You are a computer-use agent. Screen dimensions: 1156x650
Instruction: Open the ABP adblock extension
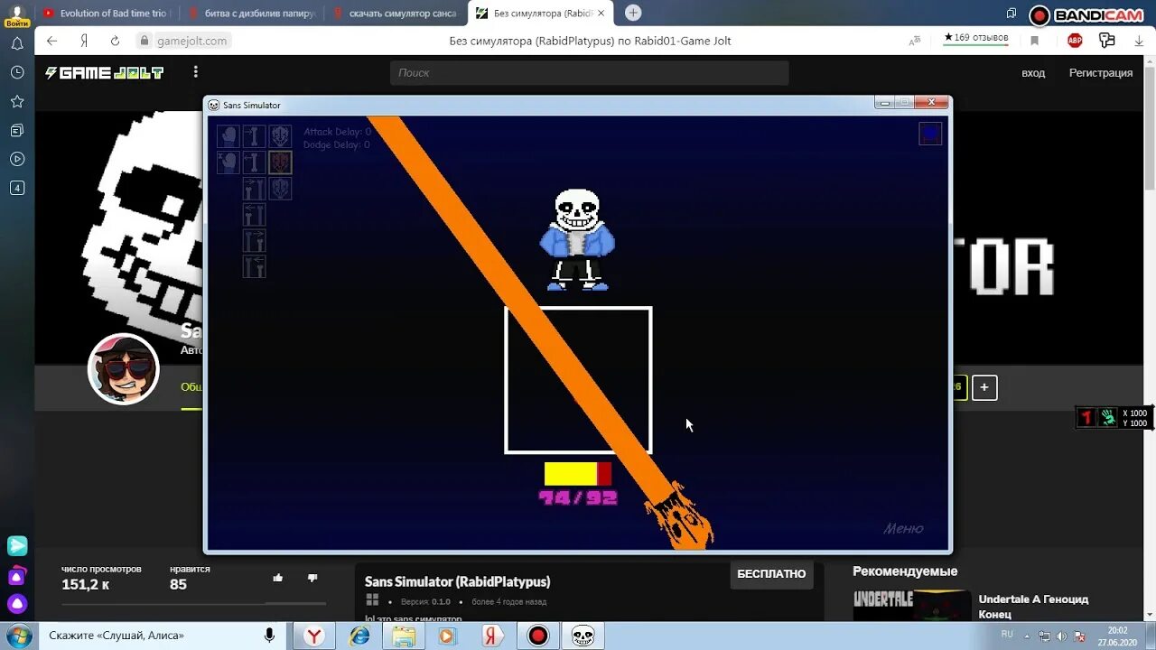pos(1075,41)
